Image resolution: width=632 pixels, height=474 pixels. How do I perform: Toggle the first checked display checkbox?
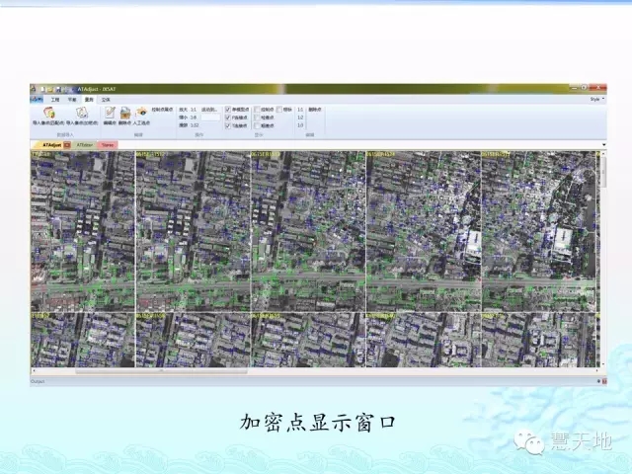229,109
